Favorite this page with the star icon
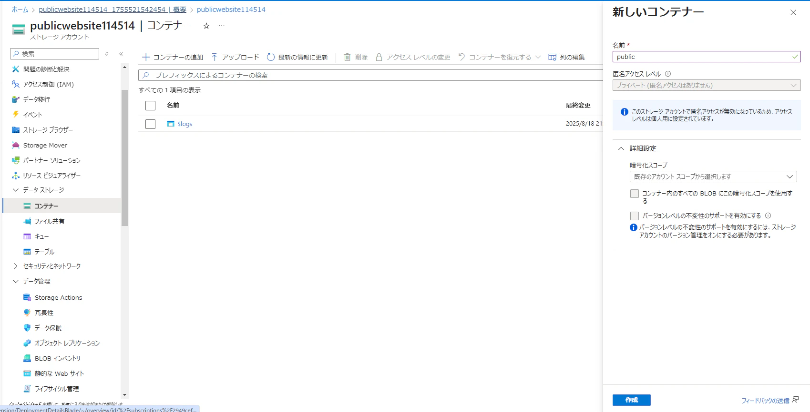 (x=206, y=26)
